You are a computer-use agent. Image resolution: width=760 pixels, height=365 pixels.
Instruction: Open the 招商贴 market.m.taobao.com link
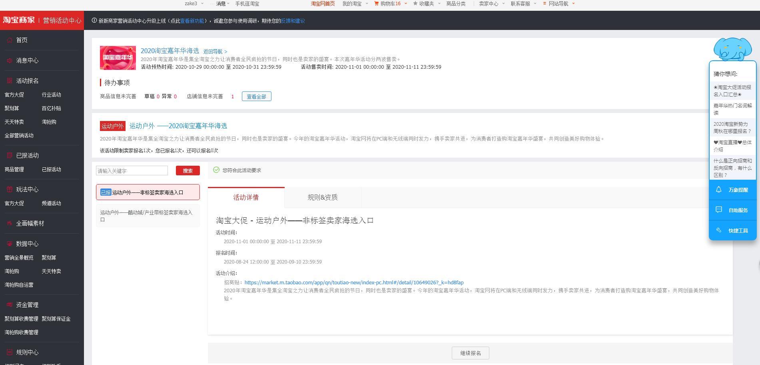click(354, 282)
